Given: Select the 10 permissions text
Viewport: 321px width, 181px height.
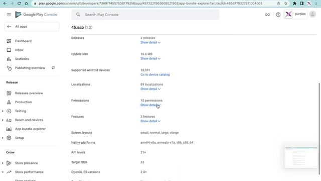Looking at the screenshot, I should pos(151,101).
